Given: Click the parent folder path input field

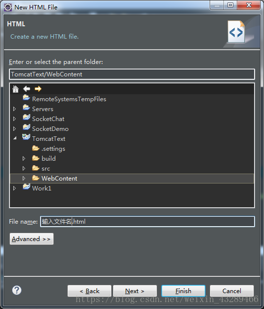Looking at the screenshot, I should pos(132,74).
